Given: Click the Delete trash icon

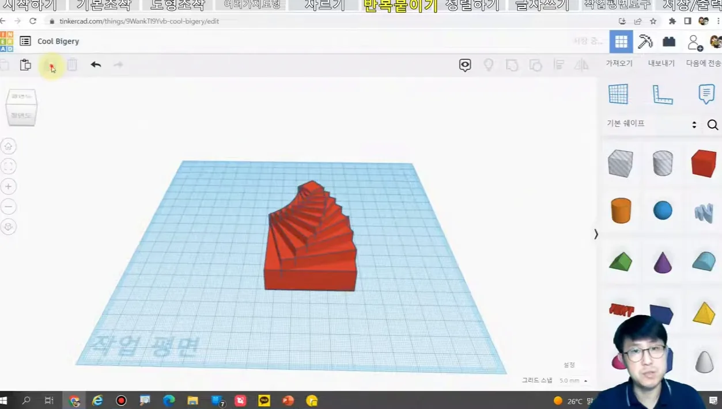Looking at the screenshot, I should (72, 65).
